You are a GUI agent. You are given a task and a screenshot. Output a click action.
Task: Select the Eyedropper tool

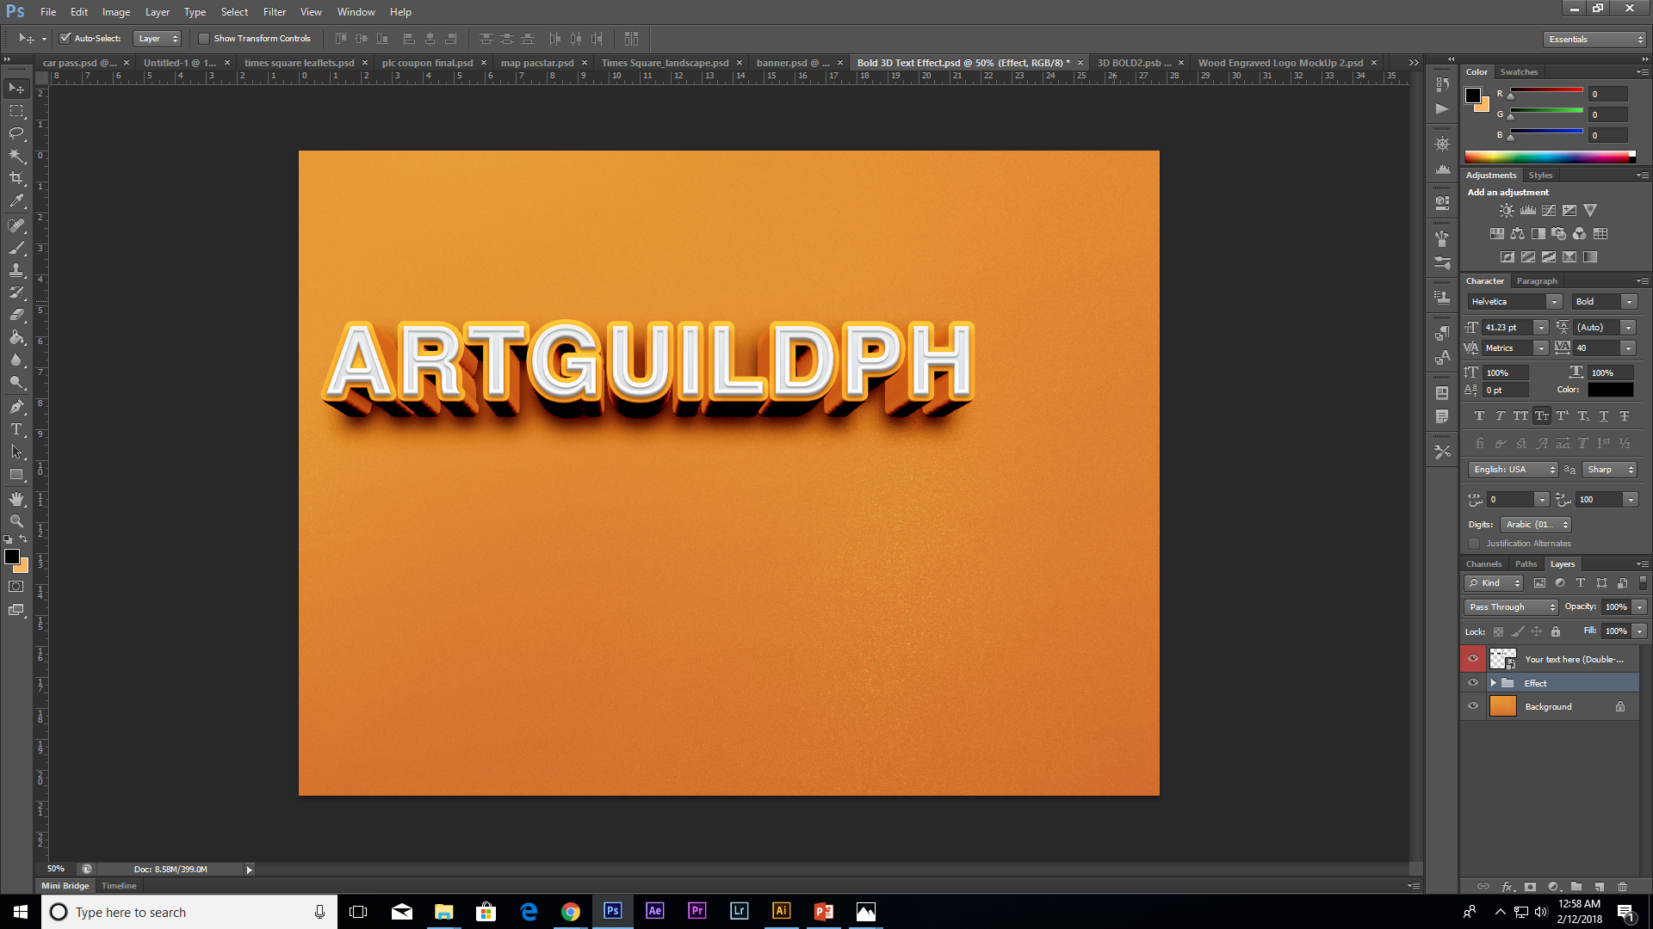tap(16, 201)
